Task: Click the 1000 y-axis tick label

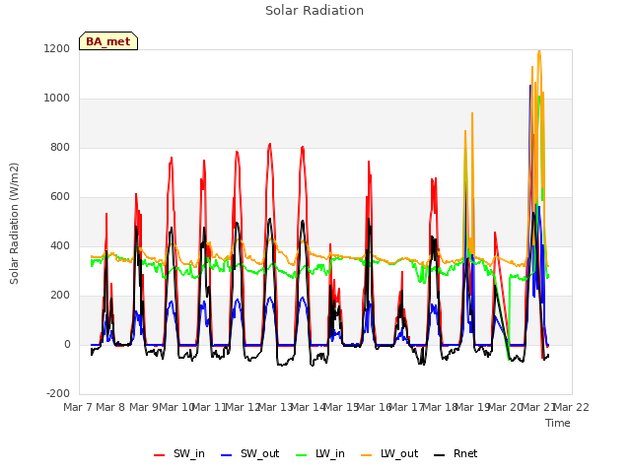Action: click(57, 99)
